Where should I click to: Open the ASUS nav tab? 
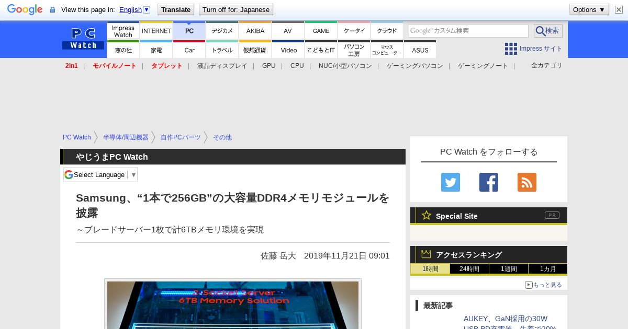tap(420, 50)
